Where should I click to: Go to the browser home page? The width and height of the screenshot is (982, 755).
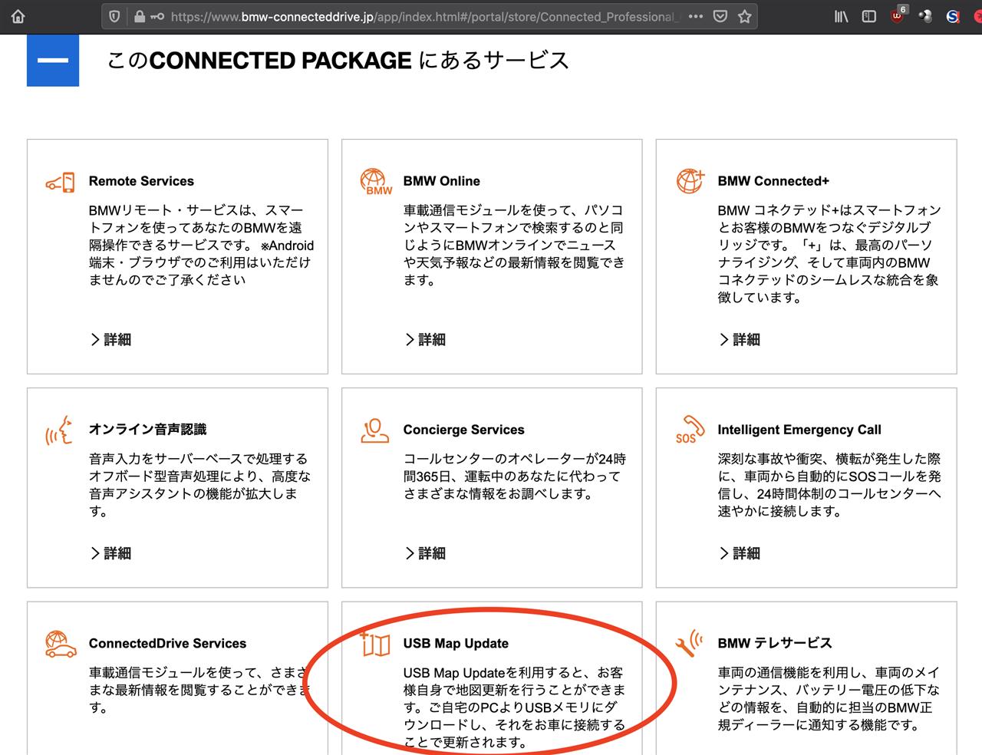click(18, 16)
